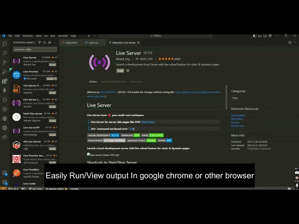The image size is (299, 224).
Task: Open the GitHub icon in activity bar
Action: (4, 119)
